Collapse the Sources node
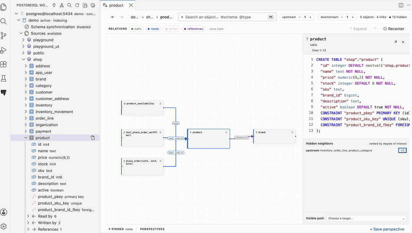The image size is (412, 233). click(x=21, y=33)
